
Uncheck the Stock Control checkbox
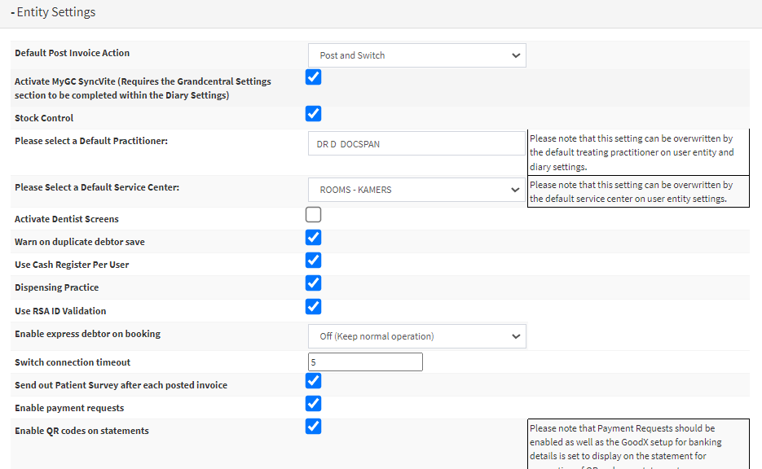pyautogui.click(x=313, y=113)
